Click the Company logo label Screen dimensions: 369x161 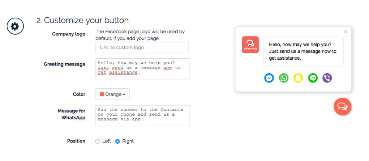[69, 34]
